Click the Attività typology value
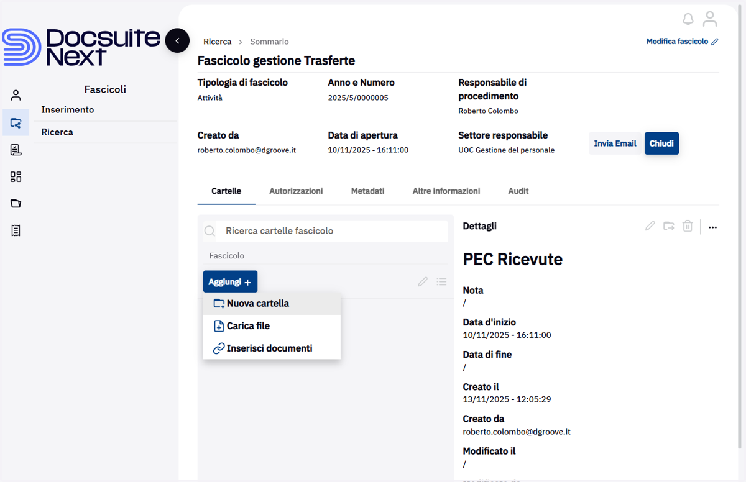The width and height of the screenshot is (746, 482). [210, 98]
